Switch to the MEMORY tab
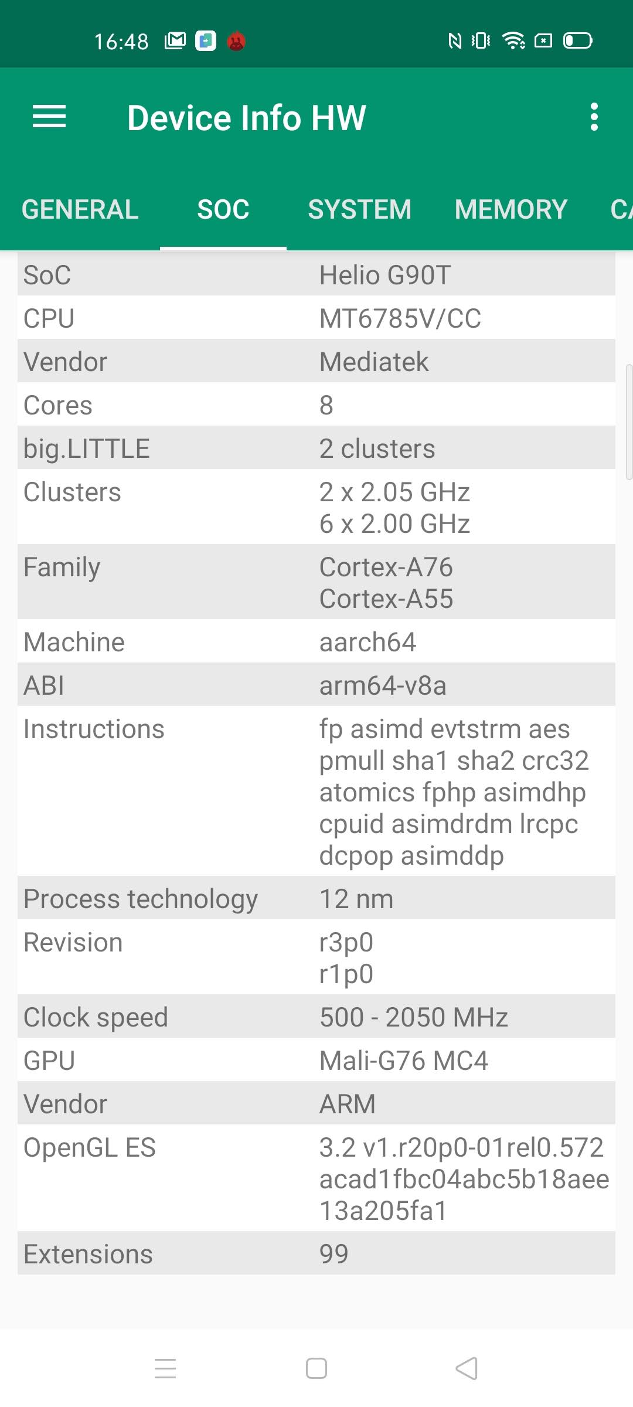This screenshot has height=1407, width=633. 511,209
